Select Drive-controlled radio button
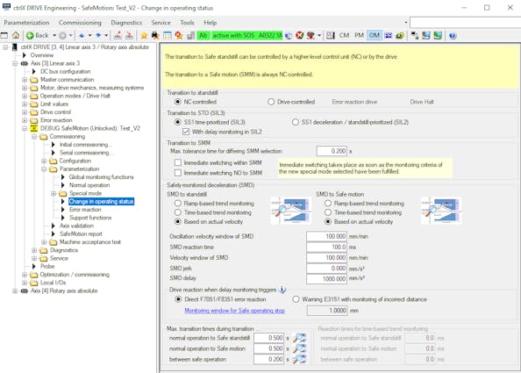521x373 pixels. [271, 102]
